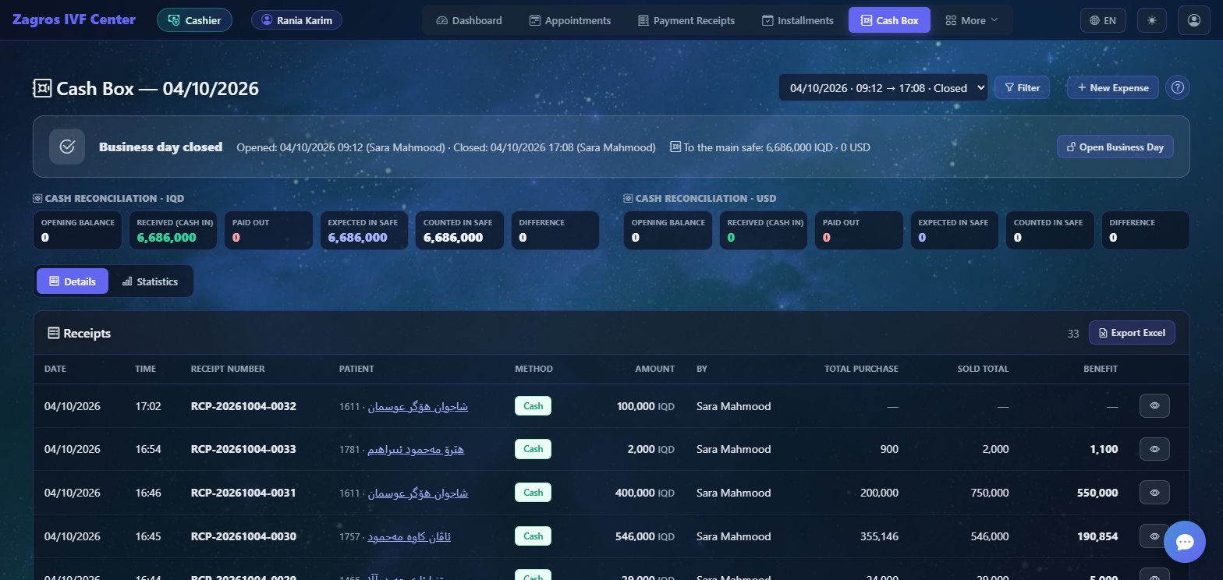Open patient link for receipt 0032
The image size is (1223, 580).
click(417, 406)
